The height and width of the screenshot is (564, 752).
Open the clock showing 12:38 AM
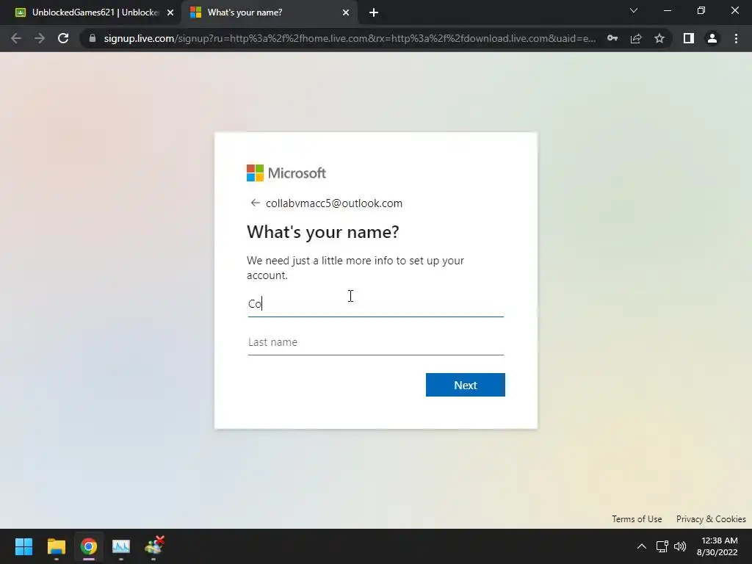pos(717,546)
